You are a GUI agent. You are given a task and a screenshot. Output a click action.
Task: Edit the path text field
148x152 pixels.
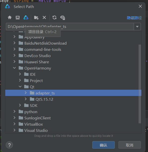[70, 27]
